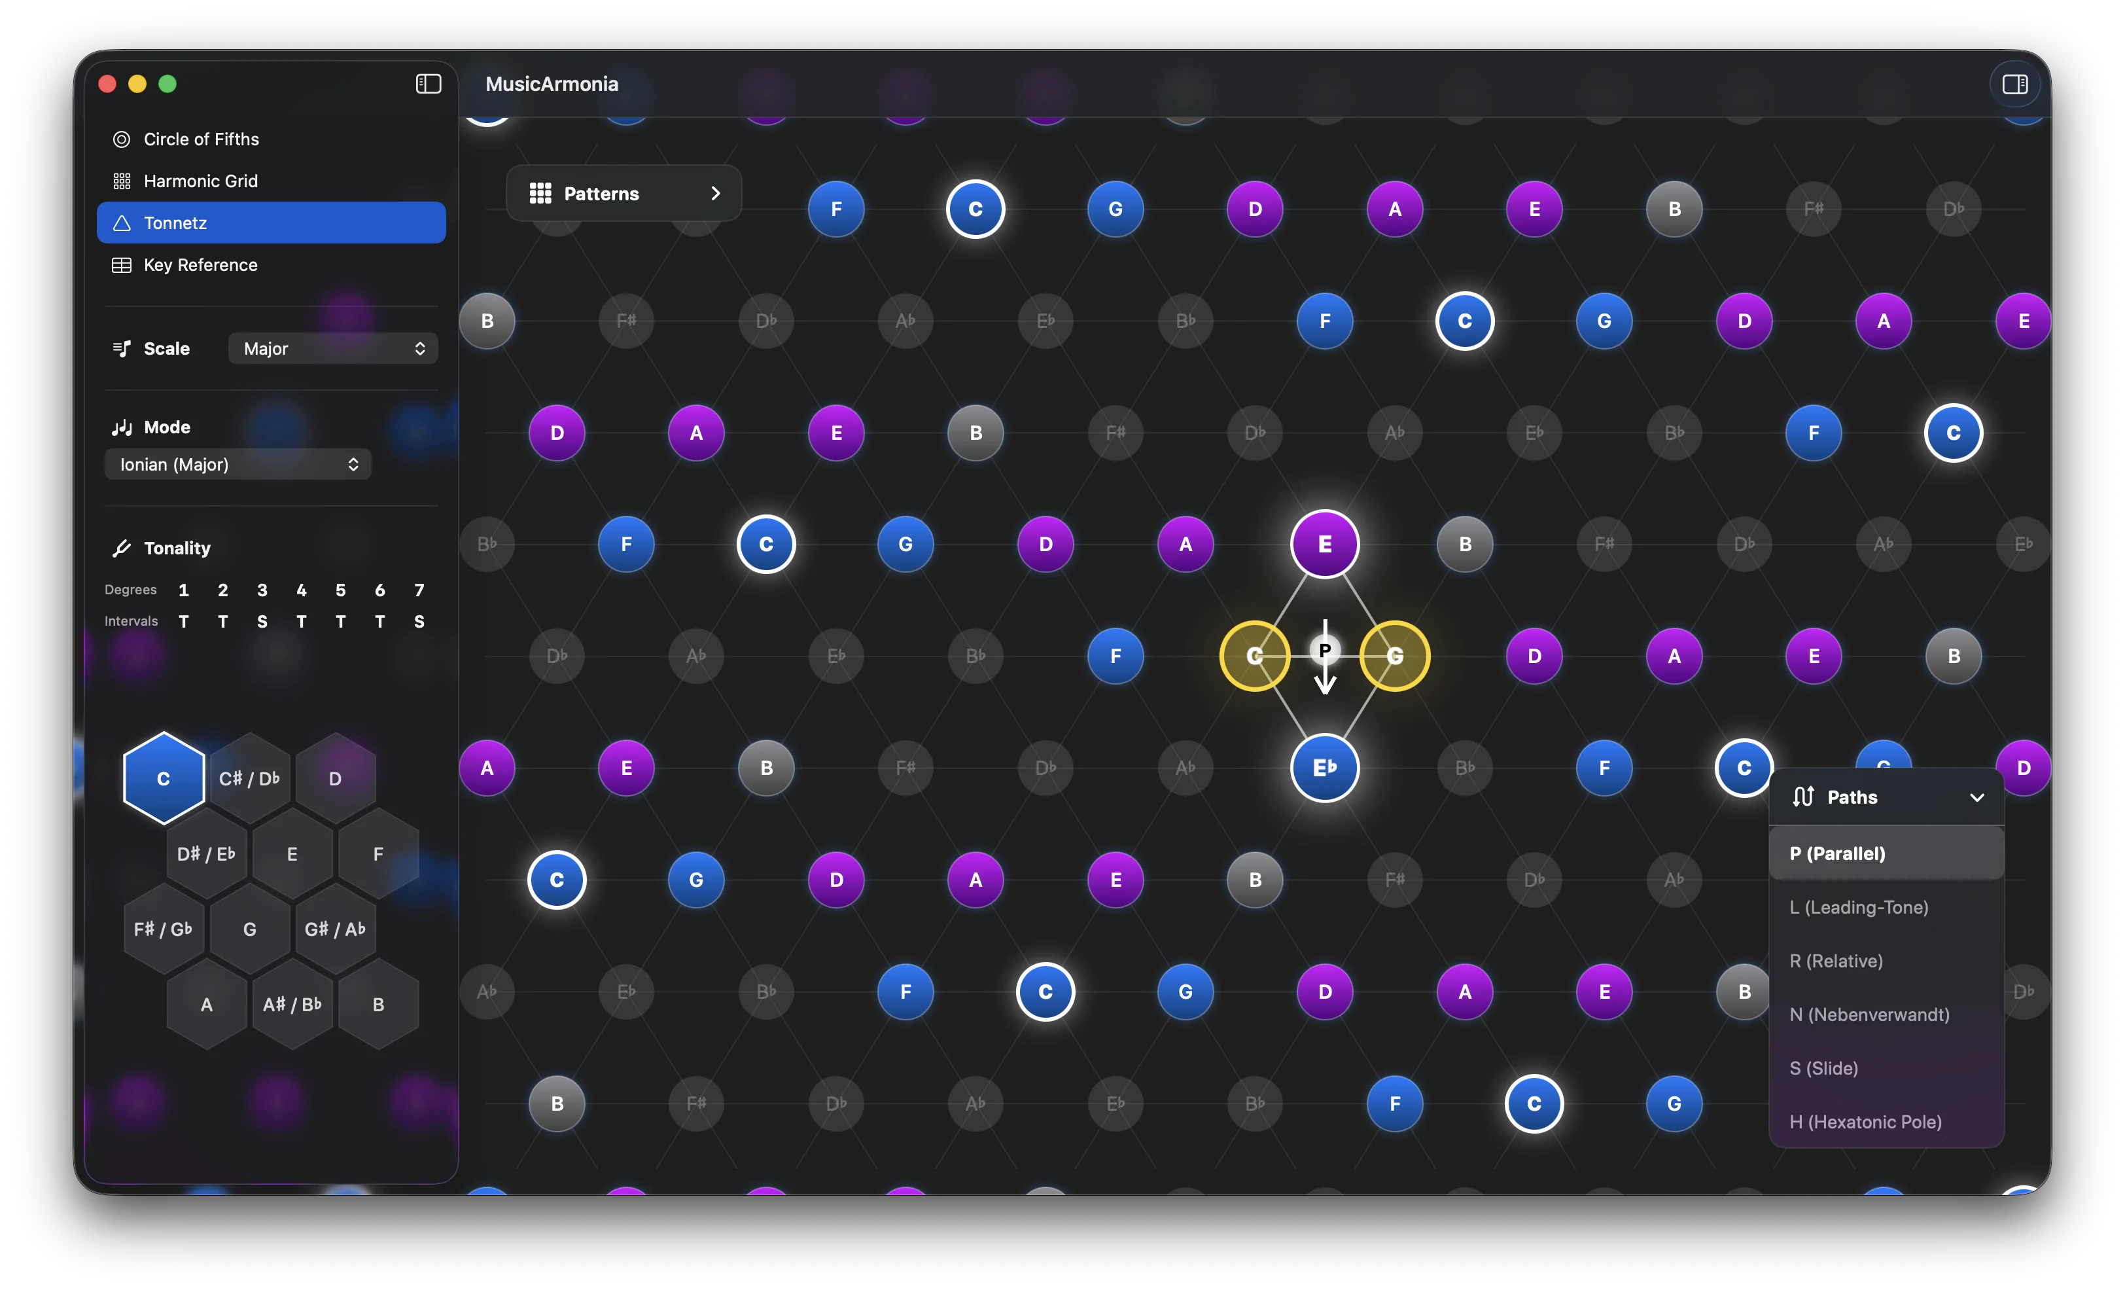Image resolution: width=2125 pixels, height=1292 pixels.
Task: Select G tonality hexagon
Action: coord(249,929)
